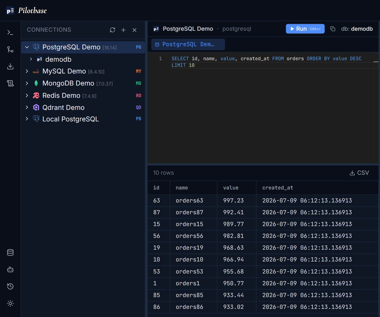Close the Connections panel
The width and height of the screenshot is (380, 317).
click(134, 30)
